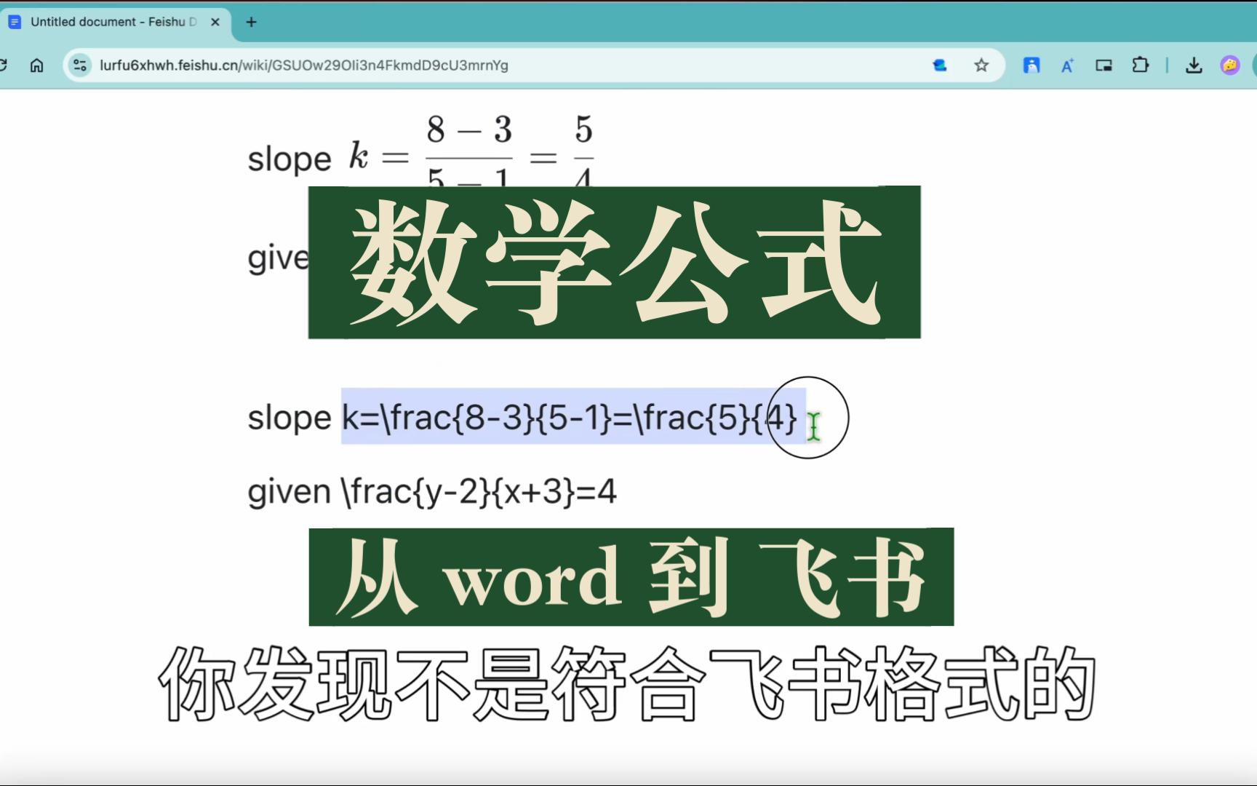Show recent downloads via the download icon
The height and width of the screenshot is (786, 1257).
1194,65
